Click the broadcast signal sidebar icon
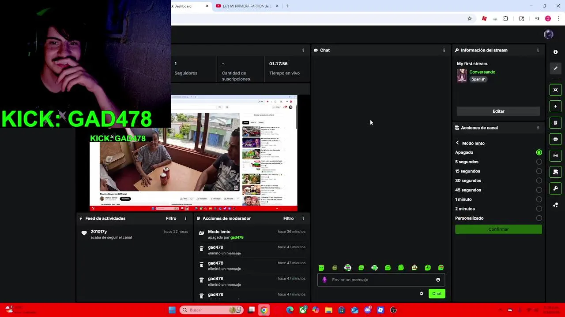 (555, 155)
